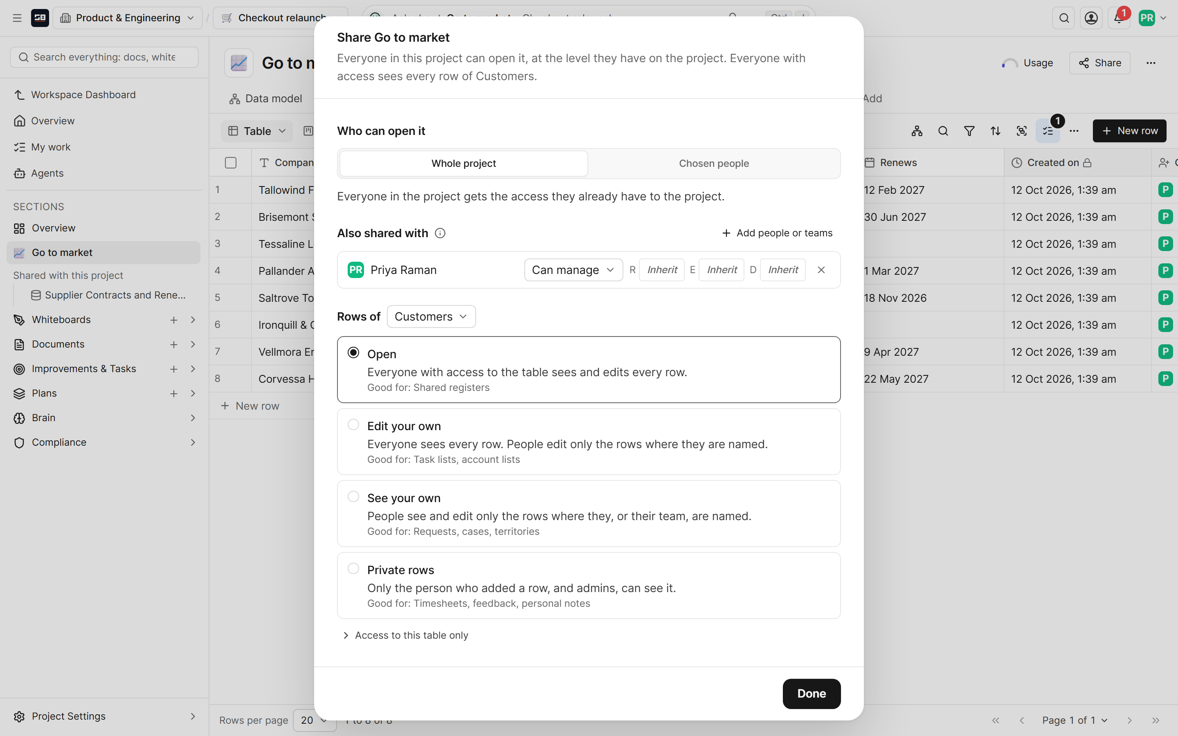1178x736 pixels.
Task: Add a new item to Whiteboards
Action: 174,320
